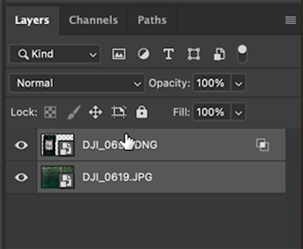Lock position move icon
303x249 pixels.
click(96, 112)
